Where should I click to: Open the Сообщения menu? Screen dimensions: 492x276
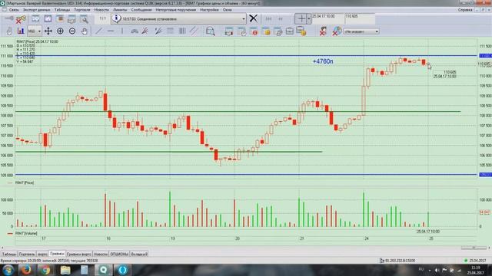point(141,10)
